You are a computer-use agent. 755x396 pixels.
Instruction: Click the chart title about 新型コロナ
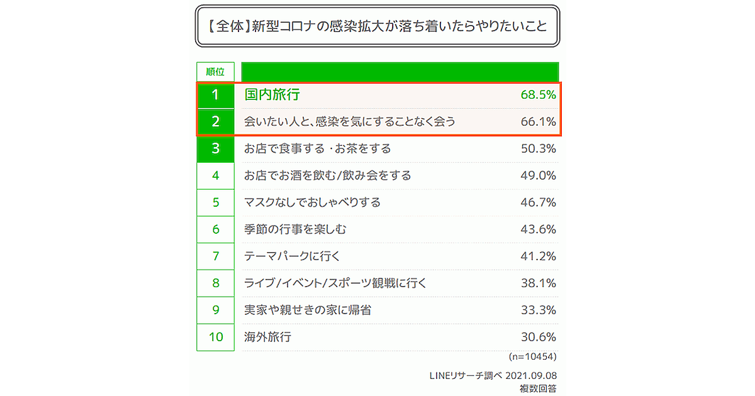pyautogui.click(x=377, y=28)
